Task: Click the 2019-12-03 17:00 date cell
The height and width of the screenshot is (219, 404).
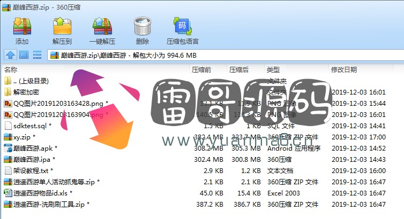Action: pyautogui.click(x=358, y=137)
